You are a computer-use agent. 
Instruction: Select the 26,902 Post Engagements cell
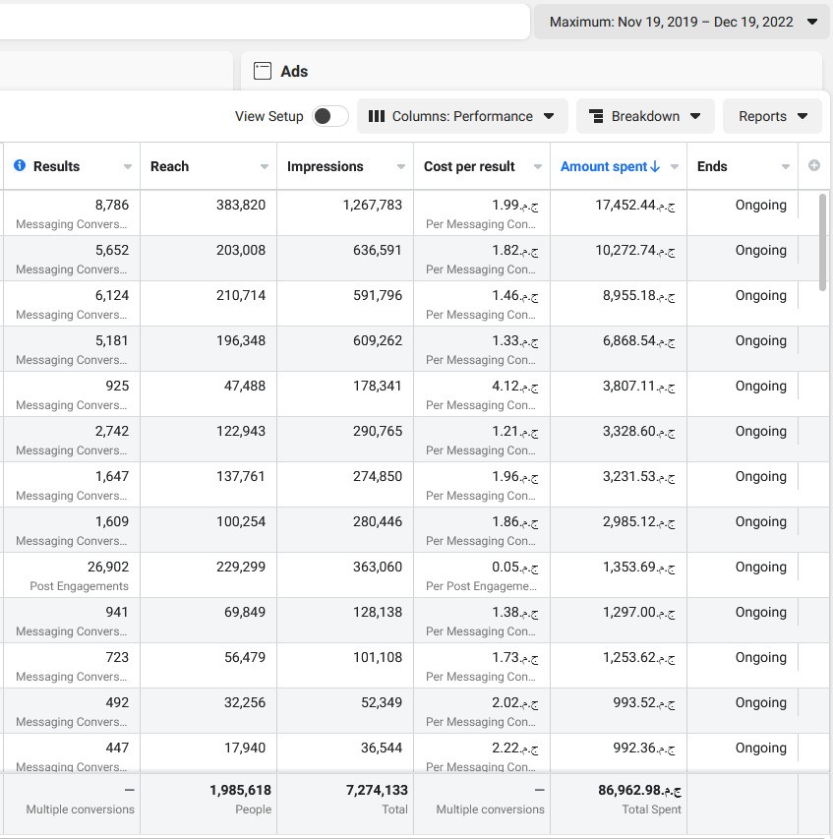(x=71, y=575)
